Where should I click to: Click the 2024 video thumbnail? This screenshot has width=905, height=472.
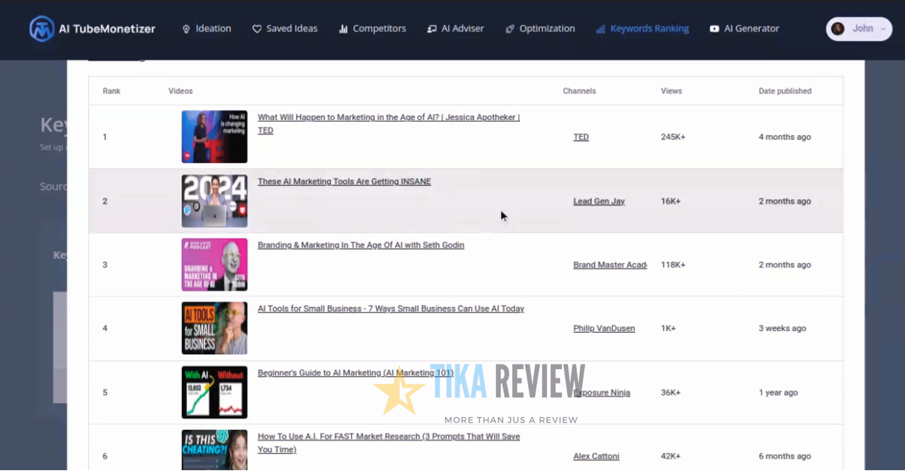(214, 201)
